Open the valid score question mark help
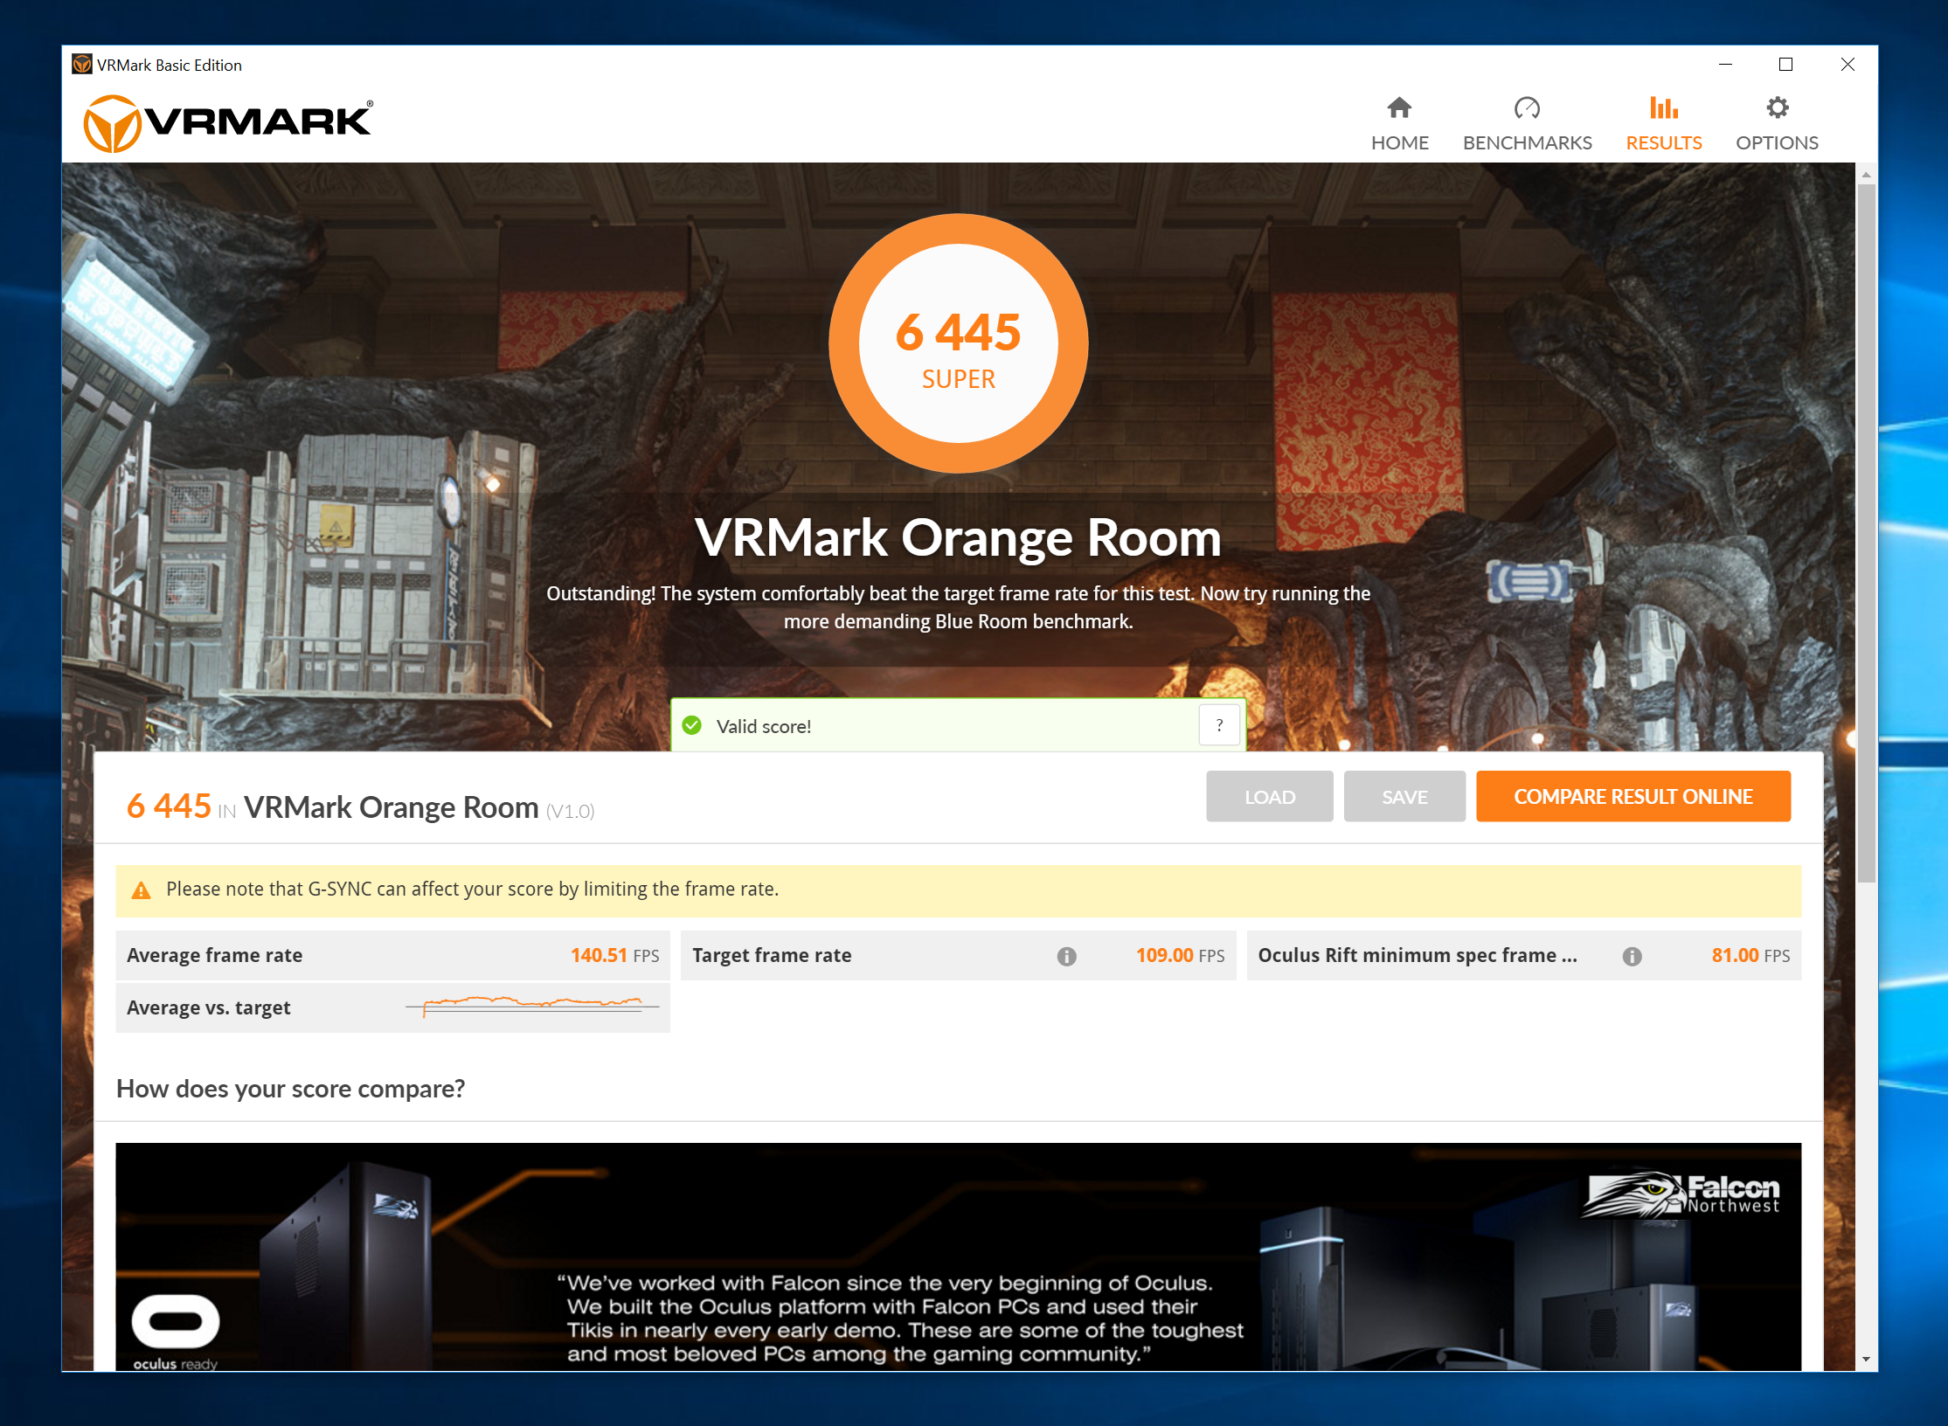 (x=1219, y=725)
